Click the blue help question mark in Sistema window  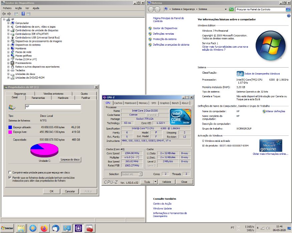[289, 16]
